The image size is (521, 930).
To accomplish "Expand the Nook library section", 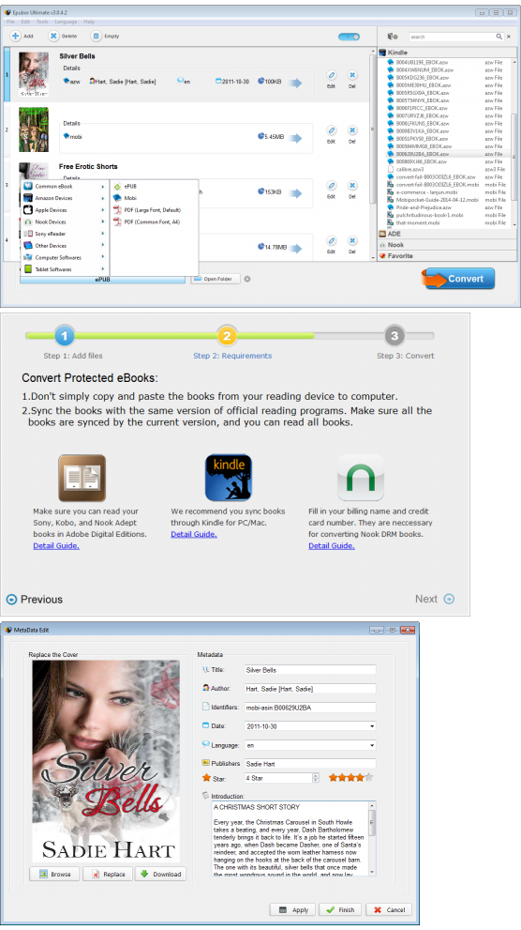I will (x=447, y=245).
